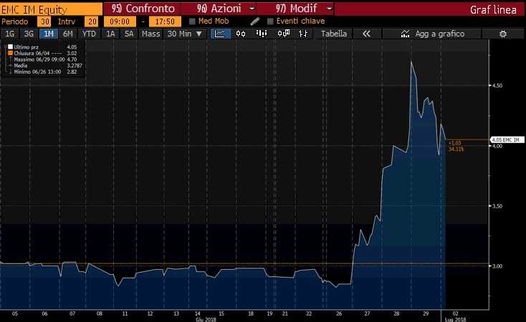Select the Mass range tab
Viewport: 526px width, 322px height.
click(x=150, y=34)
